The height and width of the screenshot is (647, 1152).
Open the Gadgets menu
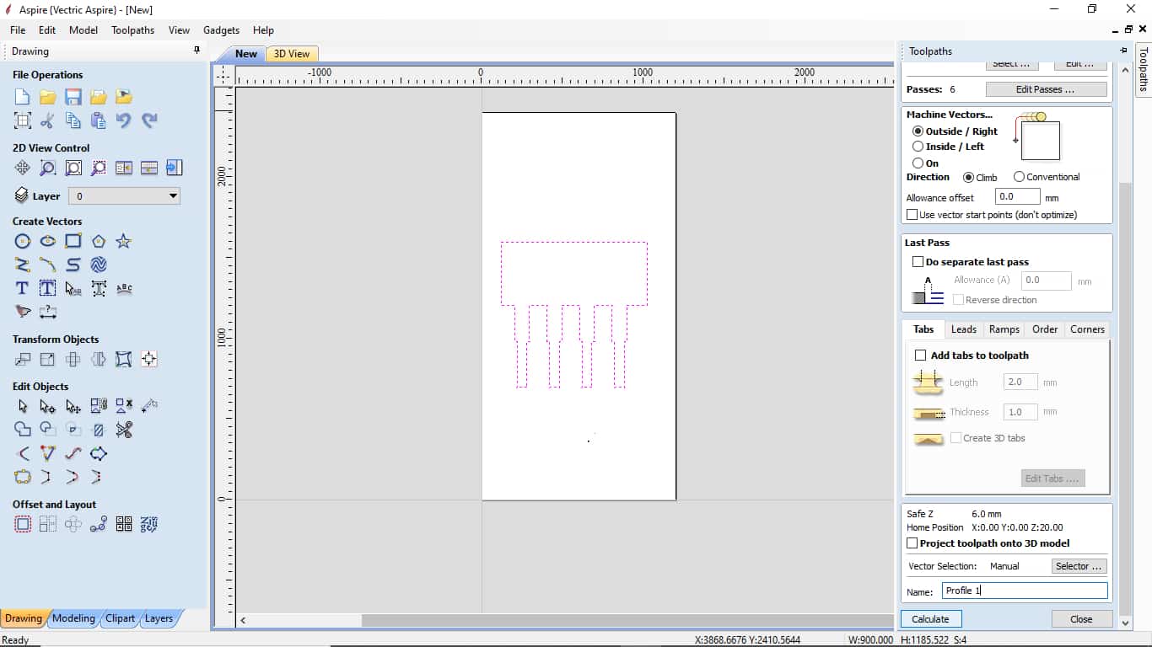click(221, 29)
